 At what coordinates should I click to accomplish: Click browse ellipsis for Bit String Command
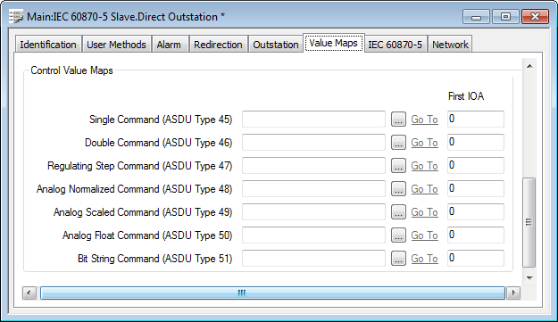398,258
